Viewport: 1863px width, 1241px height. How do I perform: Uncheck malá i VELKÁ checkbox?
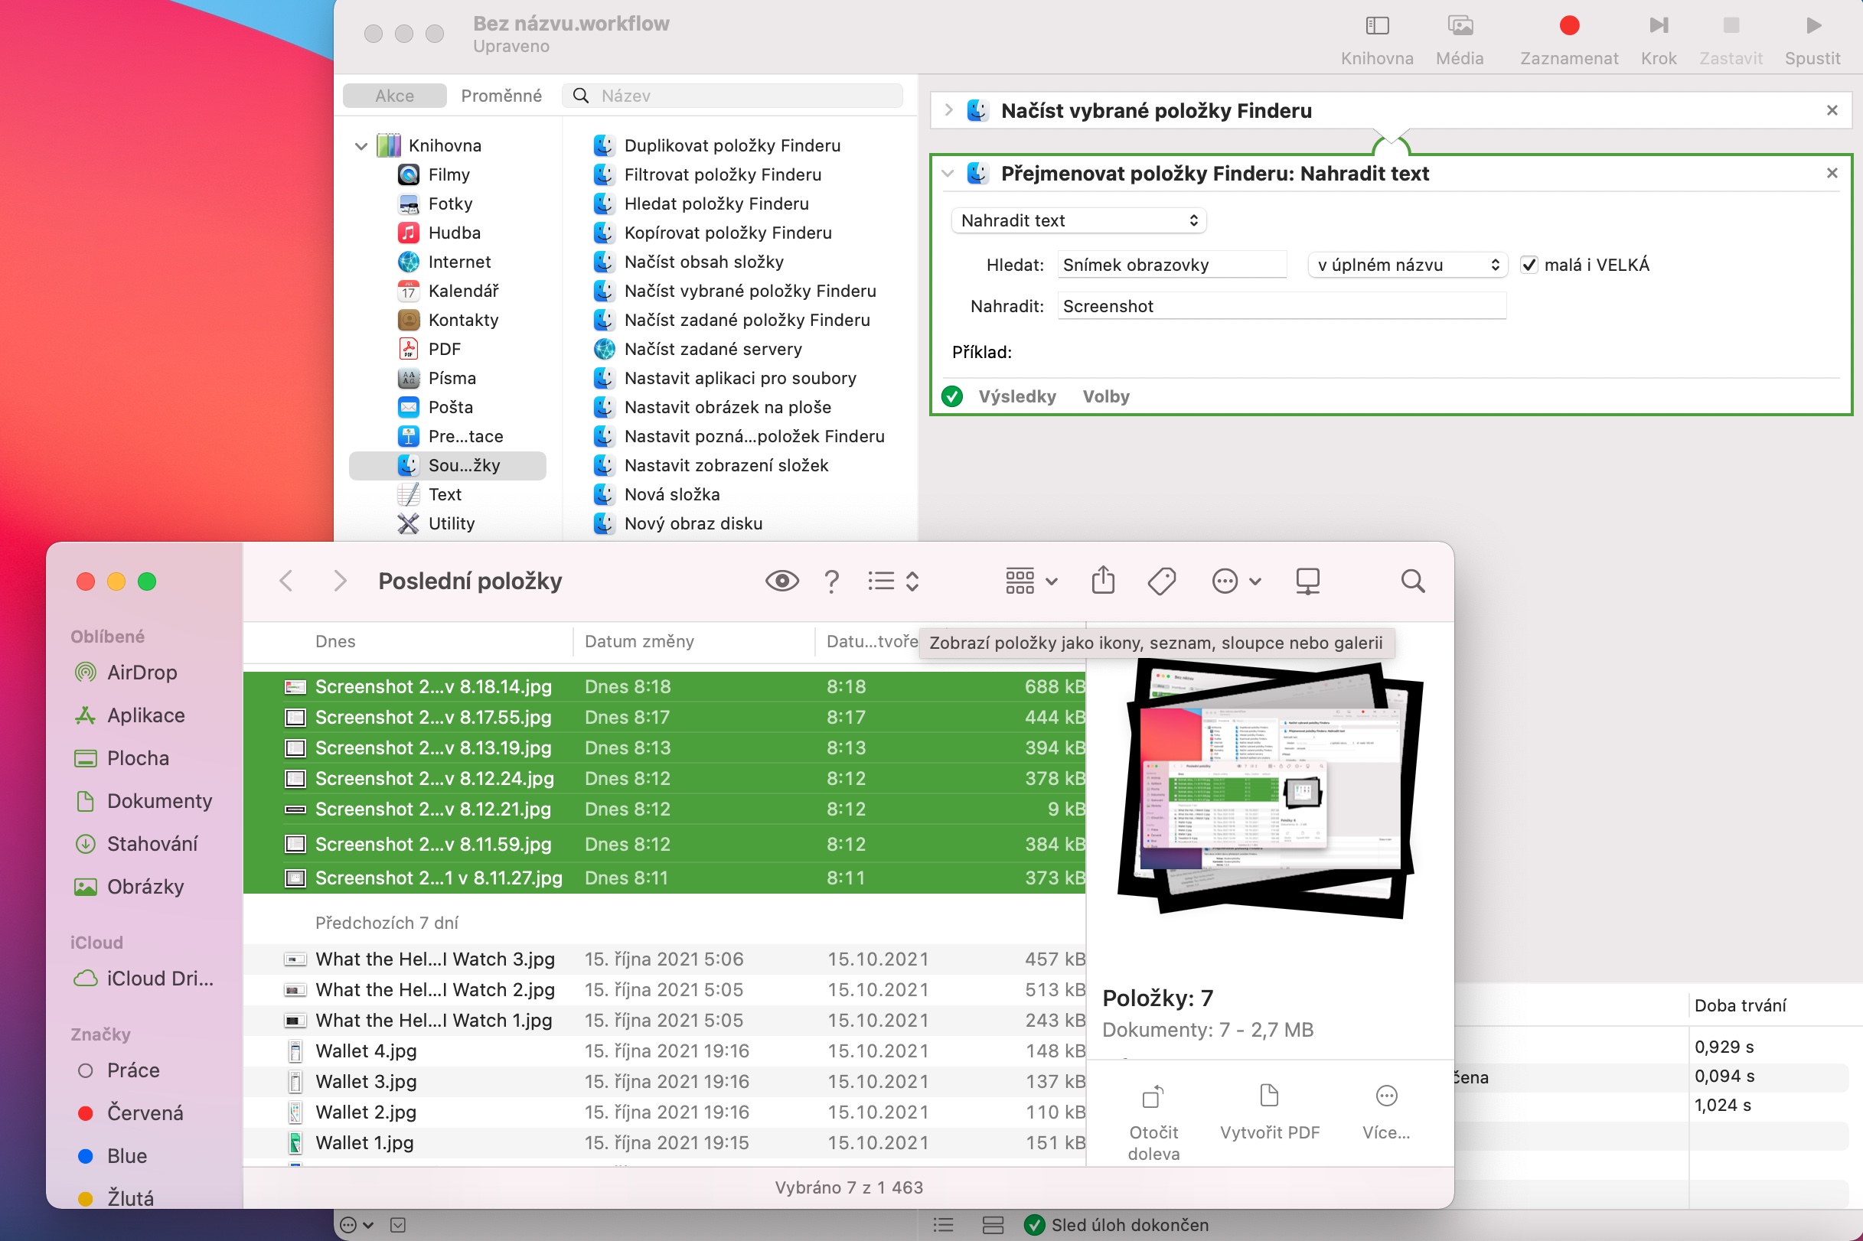pos(1529,265)
